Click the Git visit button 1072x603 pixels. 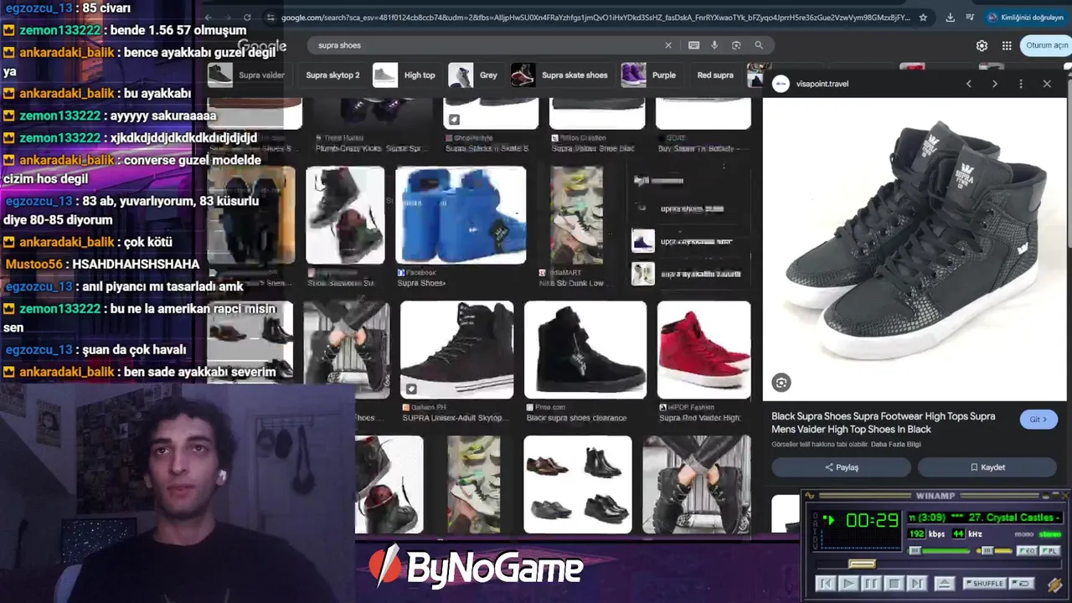[1038, 420]
